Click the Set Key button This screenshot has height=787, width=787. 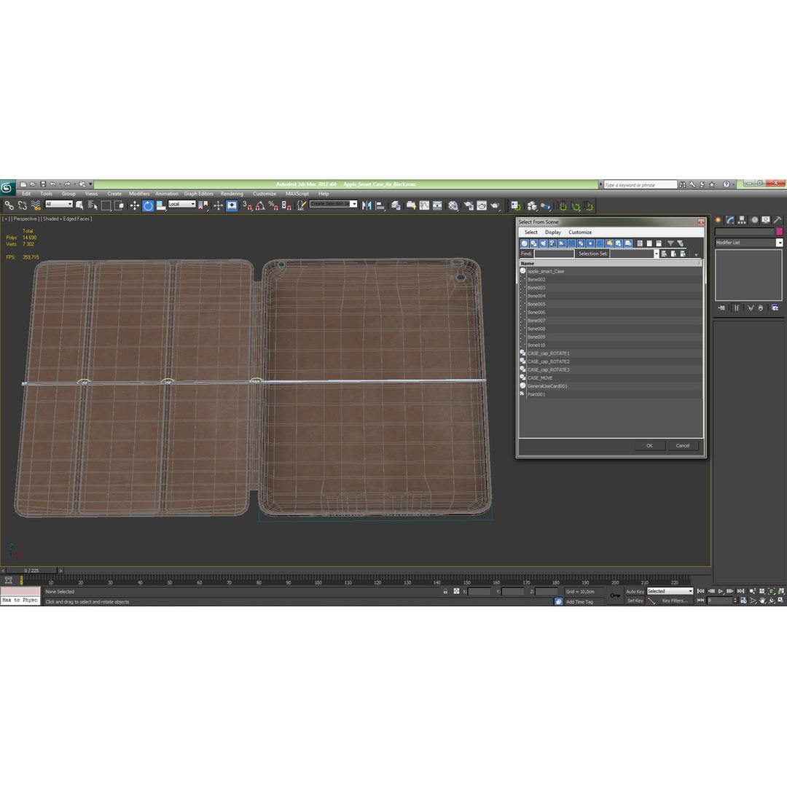635,600
